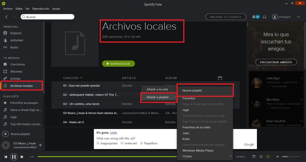This screenshot has width=306, height=162.
Task: Click the Buscar search field
Action: tap(47, 17)
